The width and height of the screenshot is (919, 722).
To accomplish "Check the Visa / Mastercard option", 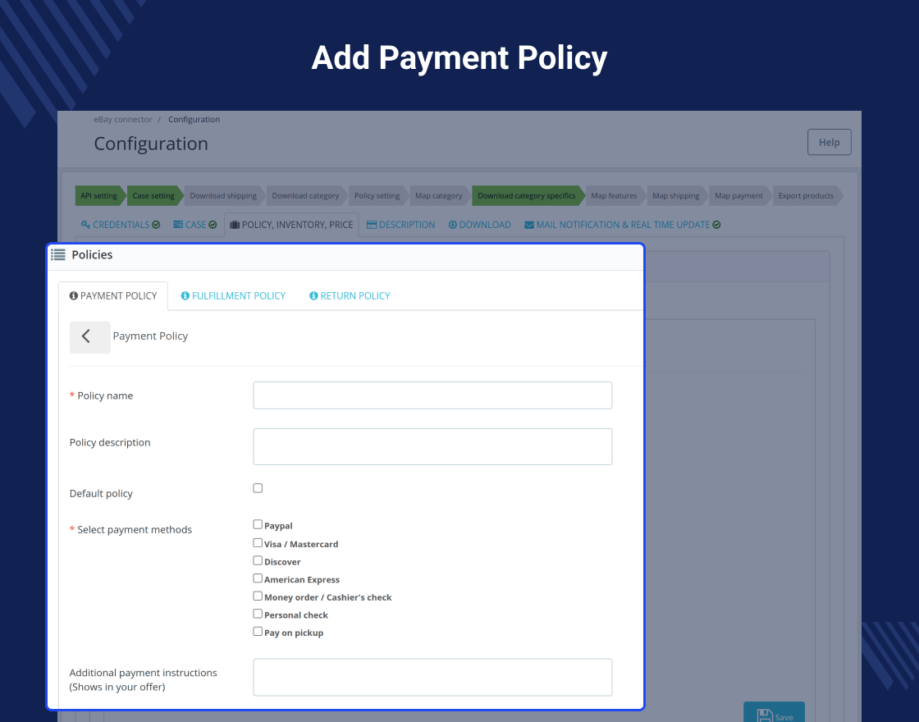I will point(258,542).
